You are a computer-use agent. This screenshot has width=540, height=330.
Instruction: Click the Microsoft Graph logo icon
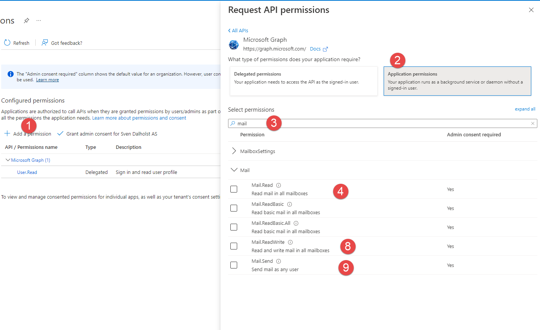coord(234,45)
